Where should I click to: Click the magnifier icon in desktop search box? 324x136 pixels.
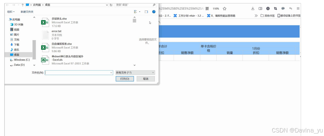[154, 5]
